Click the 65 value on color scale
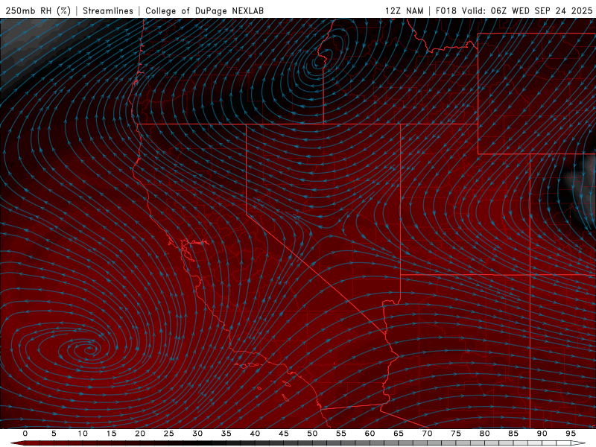 (398, 434)
